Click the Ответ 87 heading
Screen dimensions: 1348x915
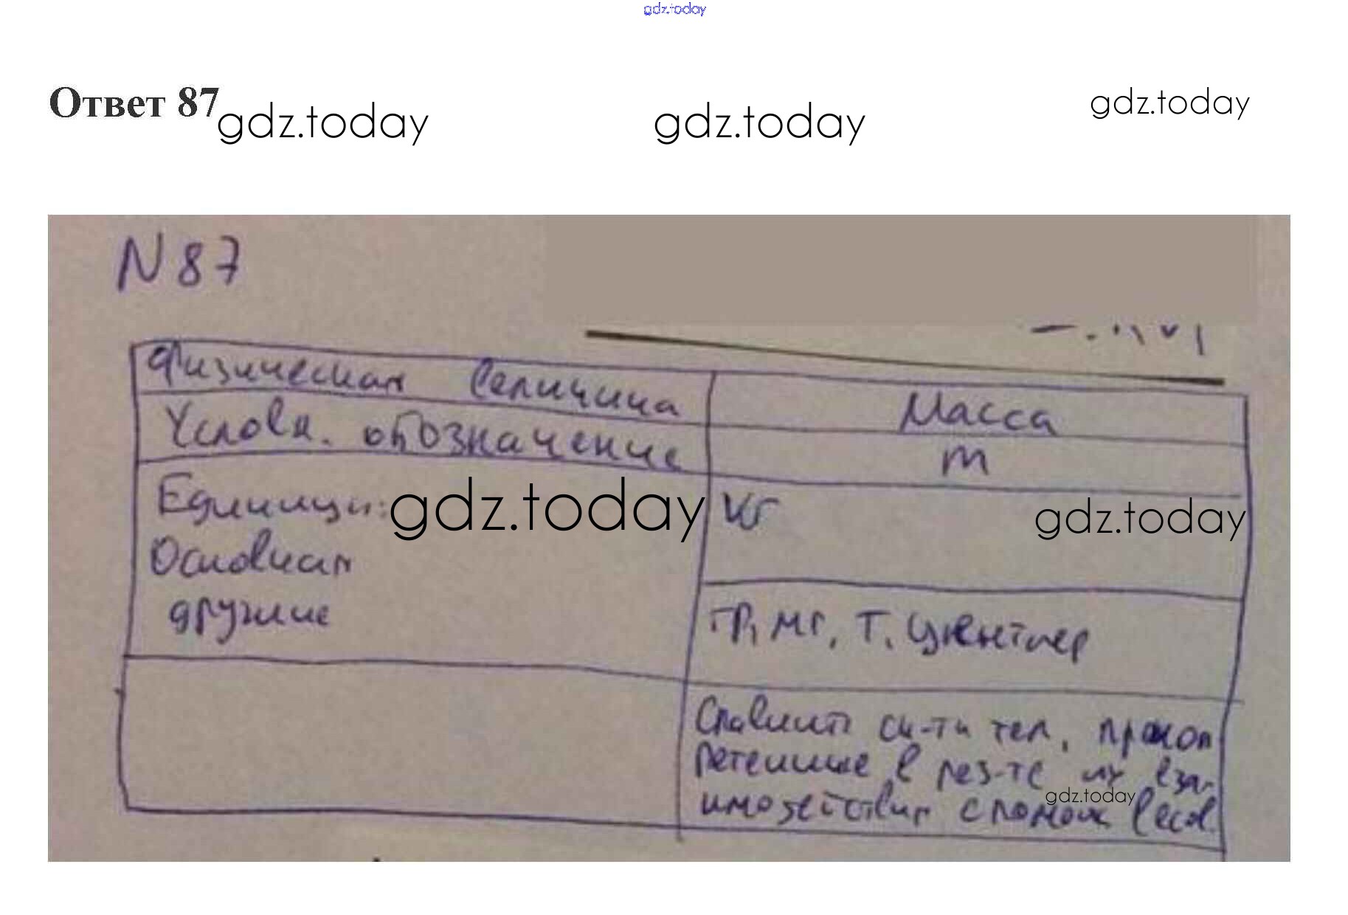pos(134,103)
